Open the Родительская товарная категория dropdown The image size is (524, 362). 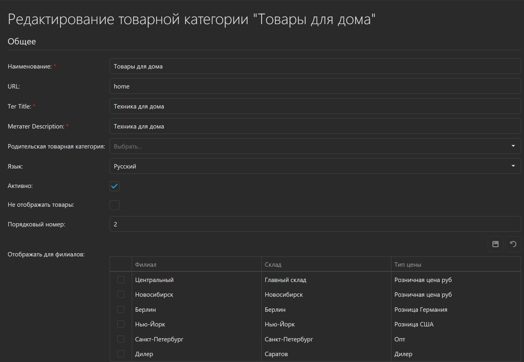(x=294, y=146)
